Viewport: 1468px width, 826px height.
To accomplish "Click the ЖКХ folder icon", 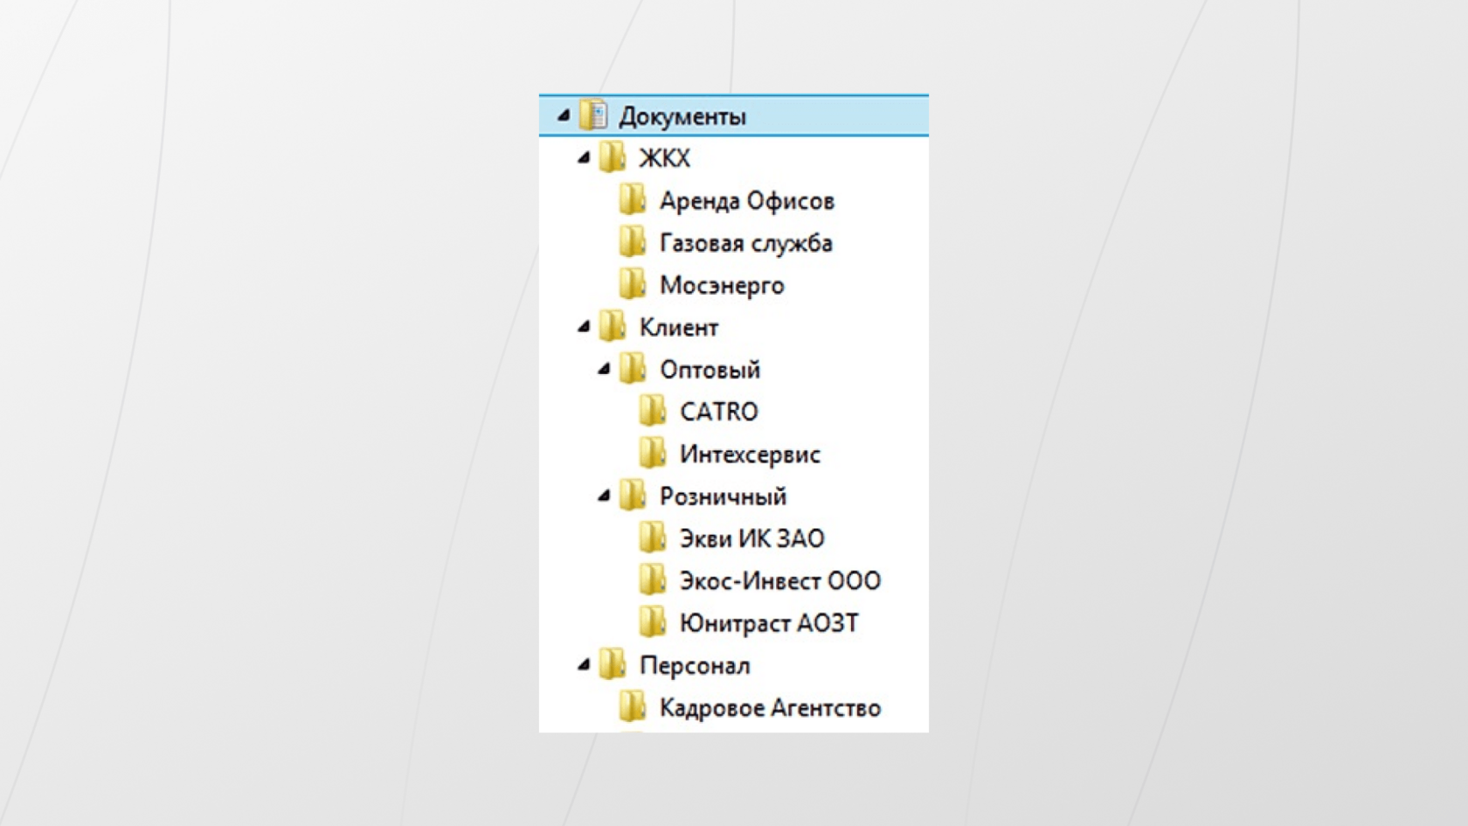I will [613, 157].
